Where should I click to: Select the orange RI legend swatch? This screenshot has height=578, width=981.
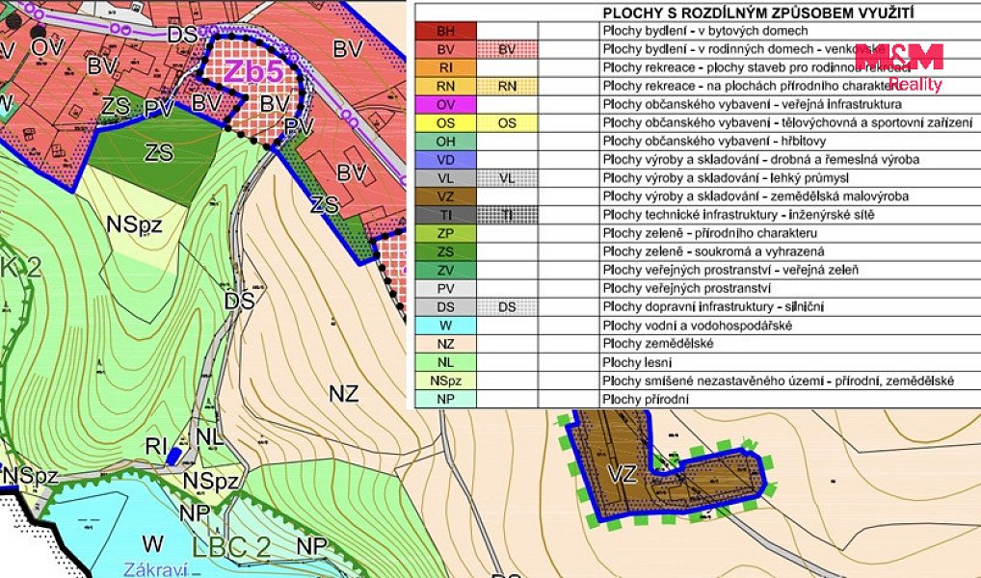pos(445,67)
